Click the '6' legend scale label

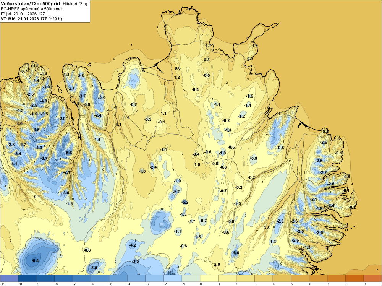point(310,284)
